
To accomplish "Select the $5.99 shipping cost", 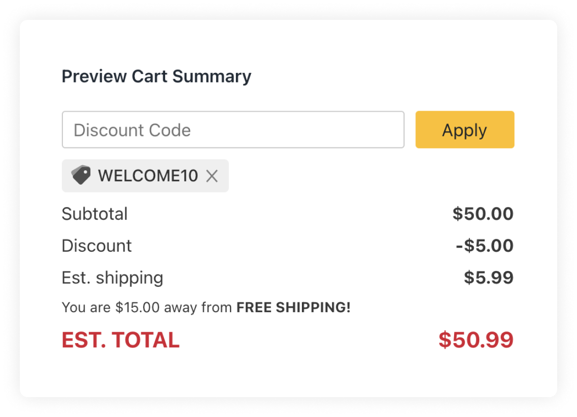I will click(488, 278).
